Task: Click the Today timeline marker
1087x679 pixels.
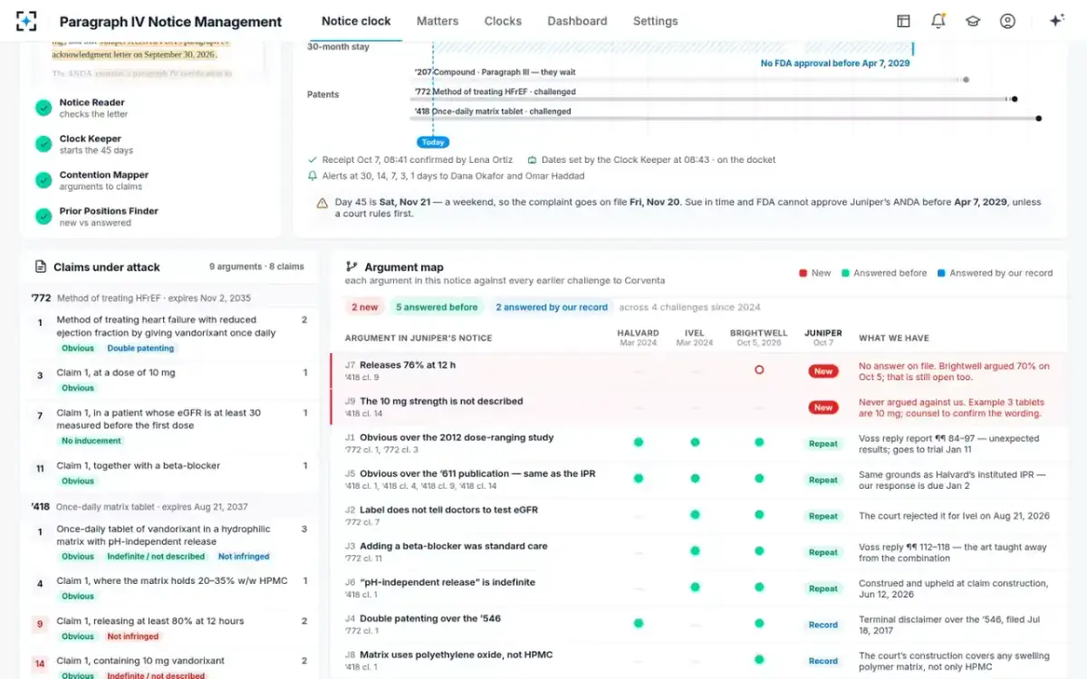Action: (433, 142)
